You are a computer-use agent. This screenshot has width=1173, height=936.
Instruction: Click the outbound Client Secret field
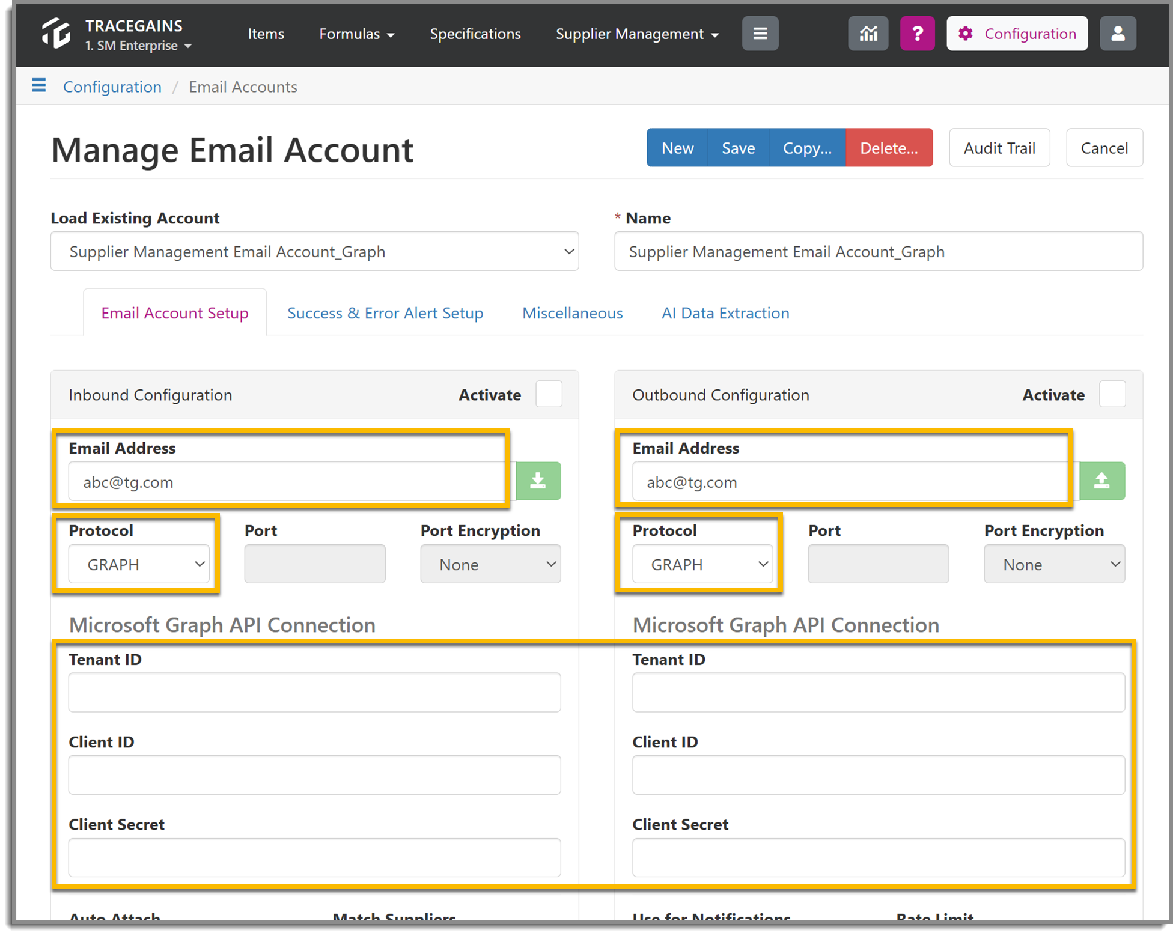pyautogui.click(x=879, y=857)
